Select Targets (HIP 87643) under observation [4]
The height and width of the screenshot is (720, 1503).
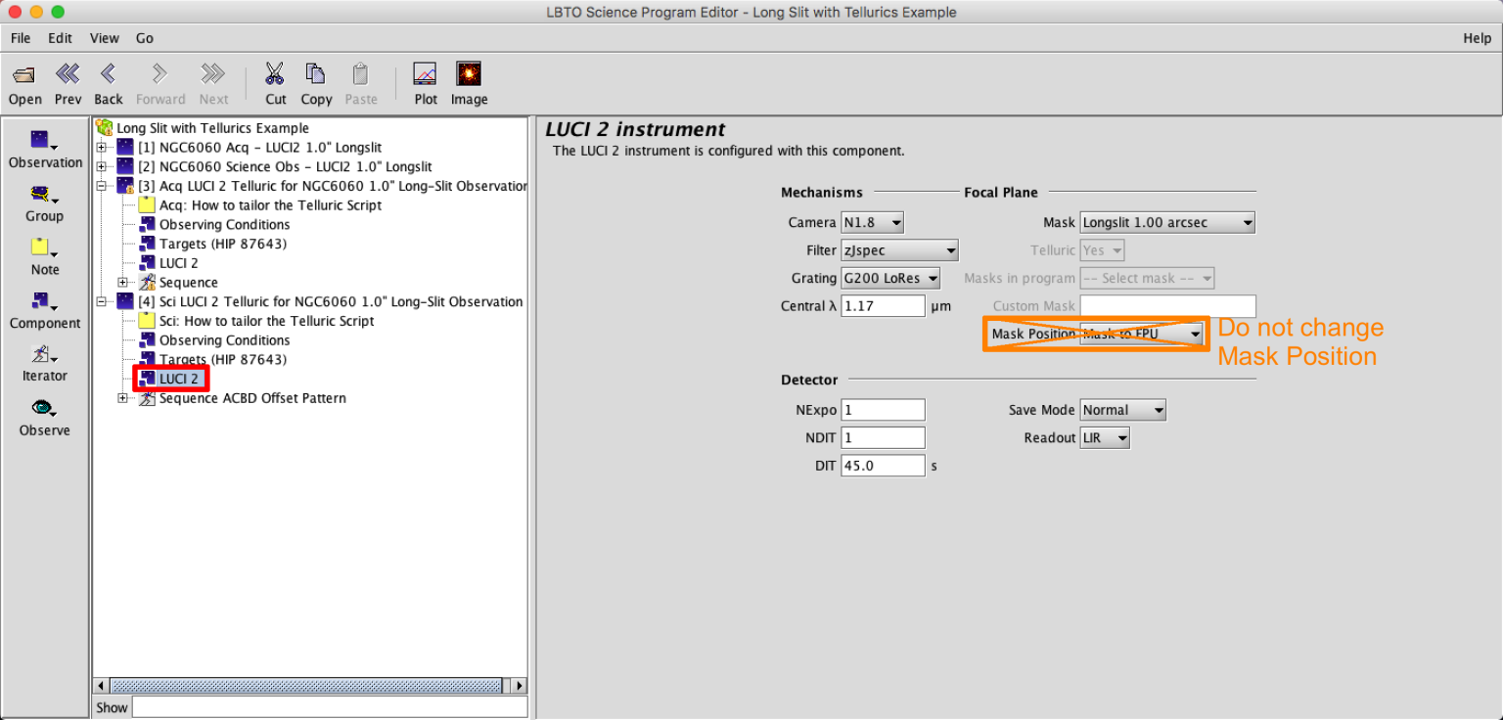pos(223,359)
